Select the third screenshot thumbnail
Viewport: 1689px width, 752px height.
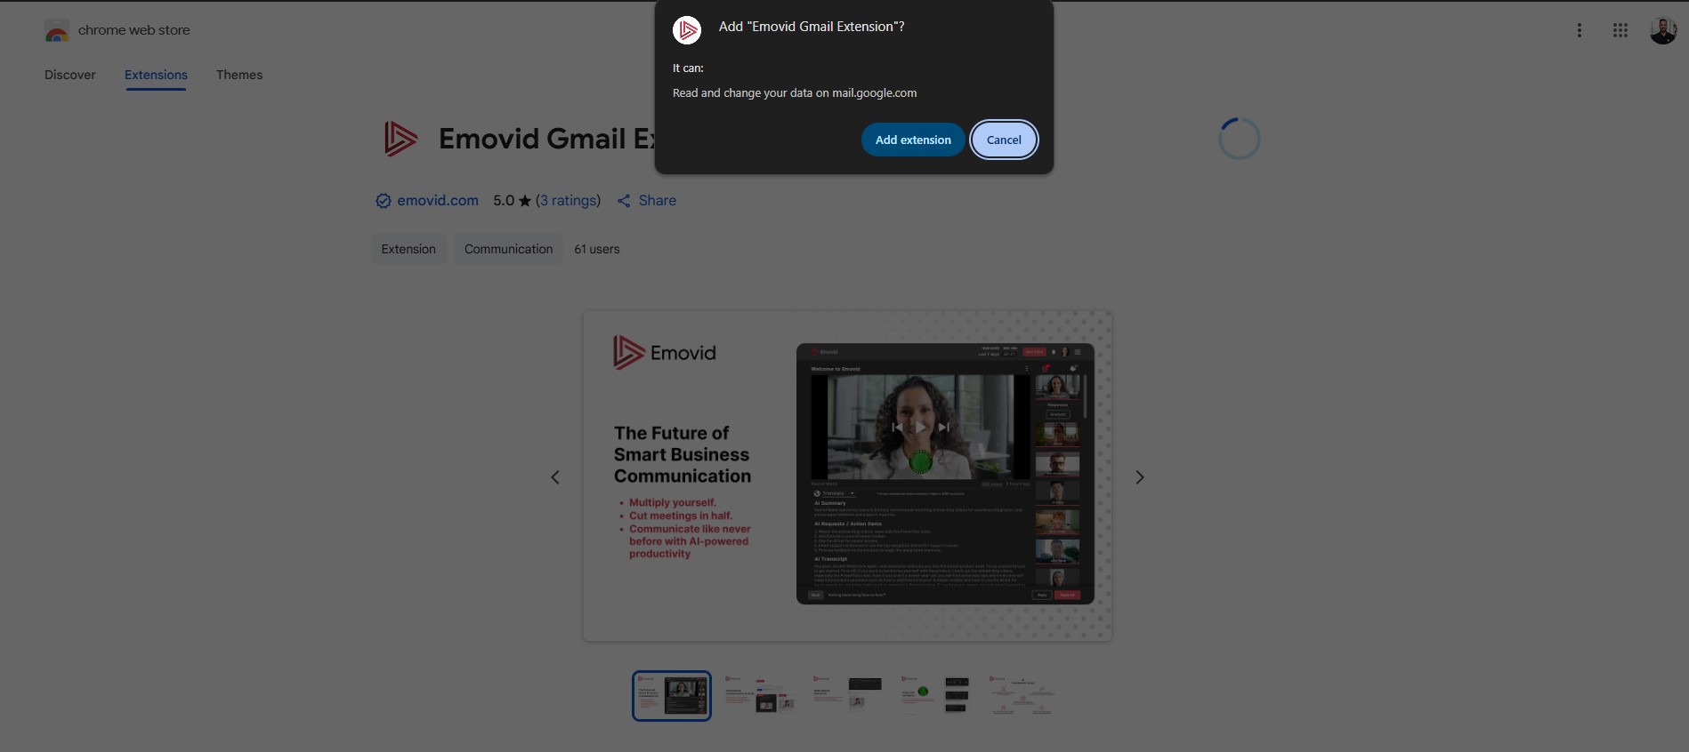(x=847, y=696)
